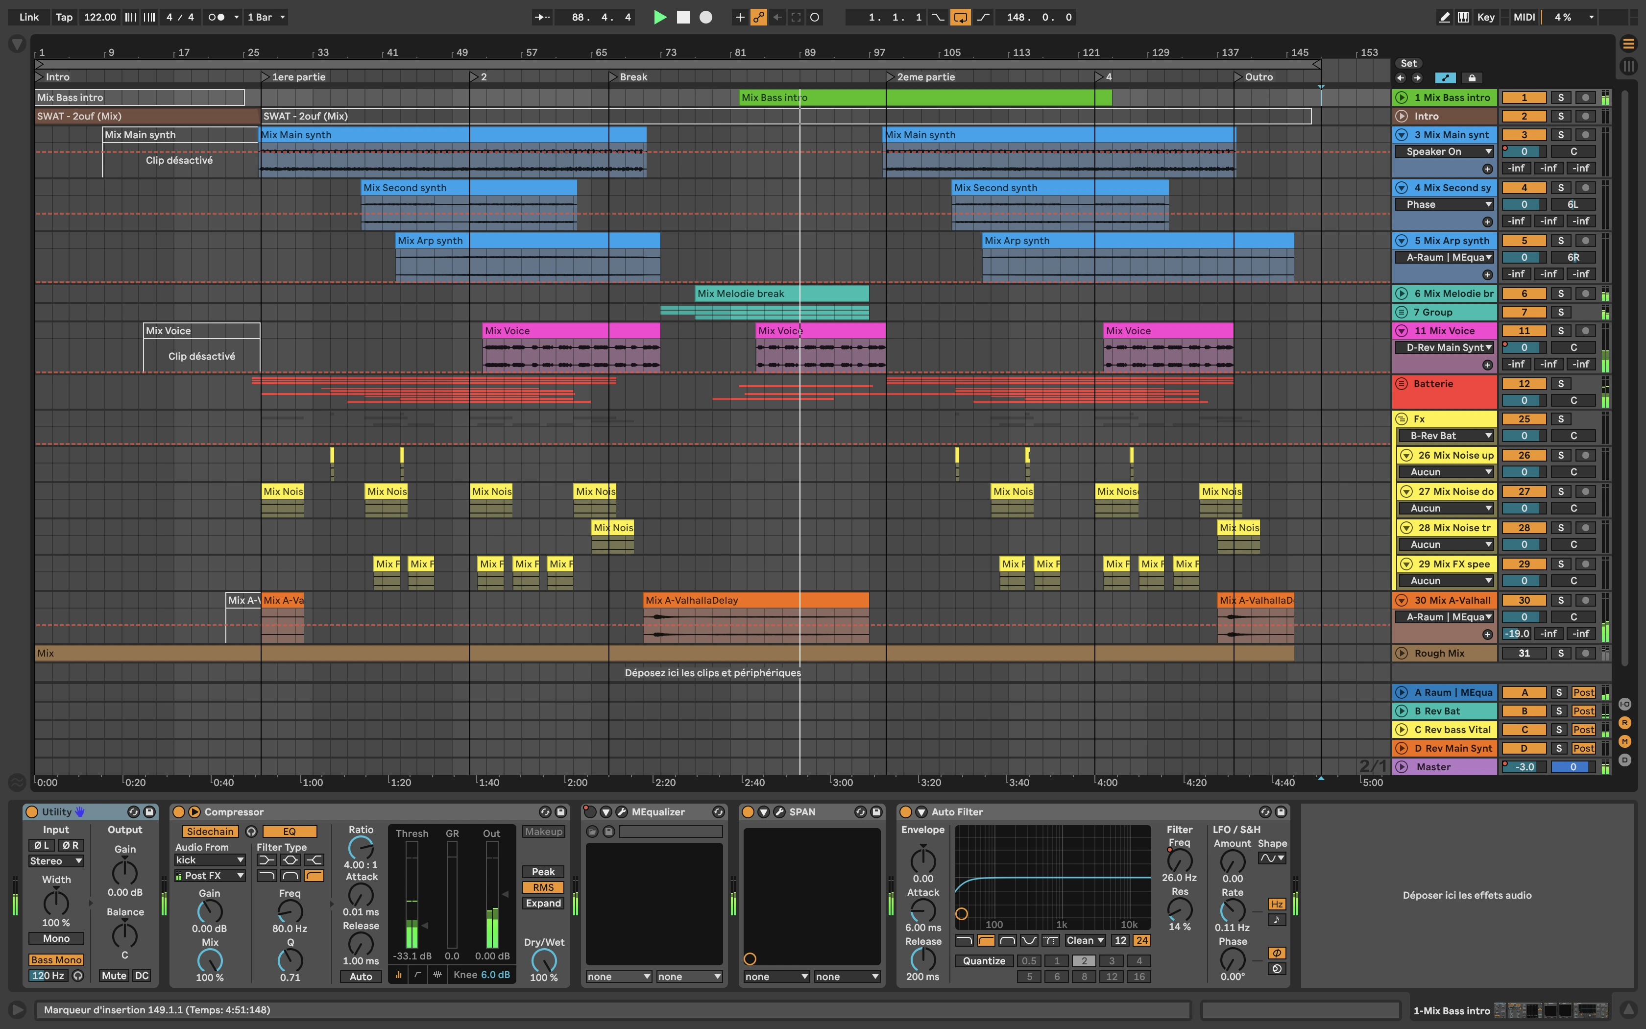Toggle the Loop switch in the transport

click(x=960, y=17)
